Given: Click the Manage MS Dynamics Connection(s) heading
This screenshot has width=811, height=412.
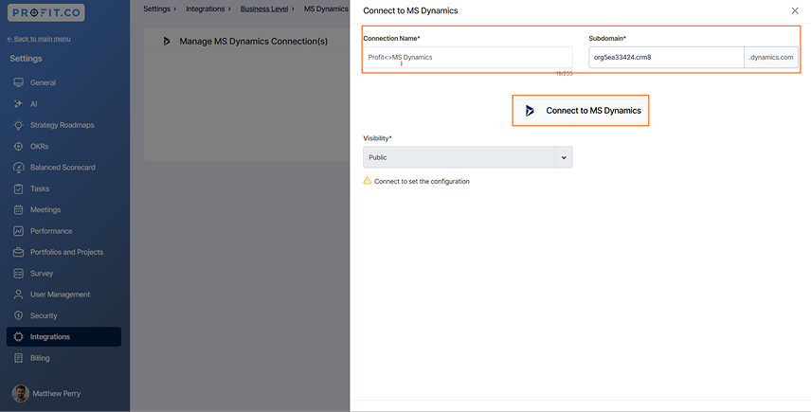Looking at the screenshot, I should coord(254,42).
